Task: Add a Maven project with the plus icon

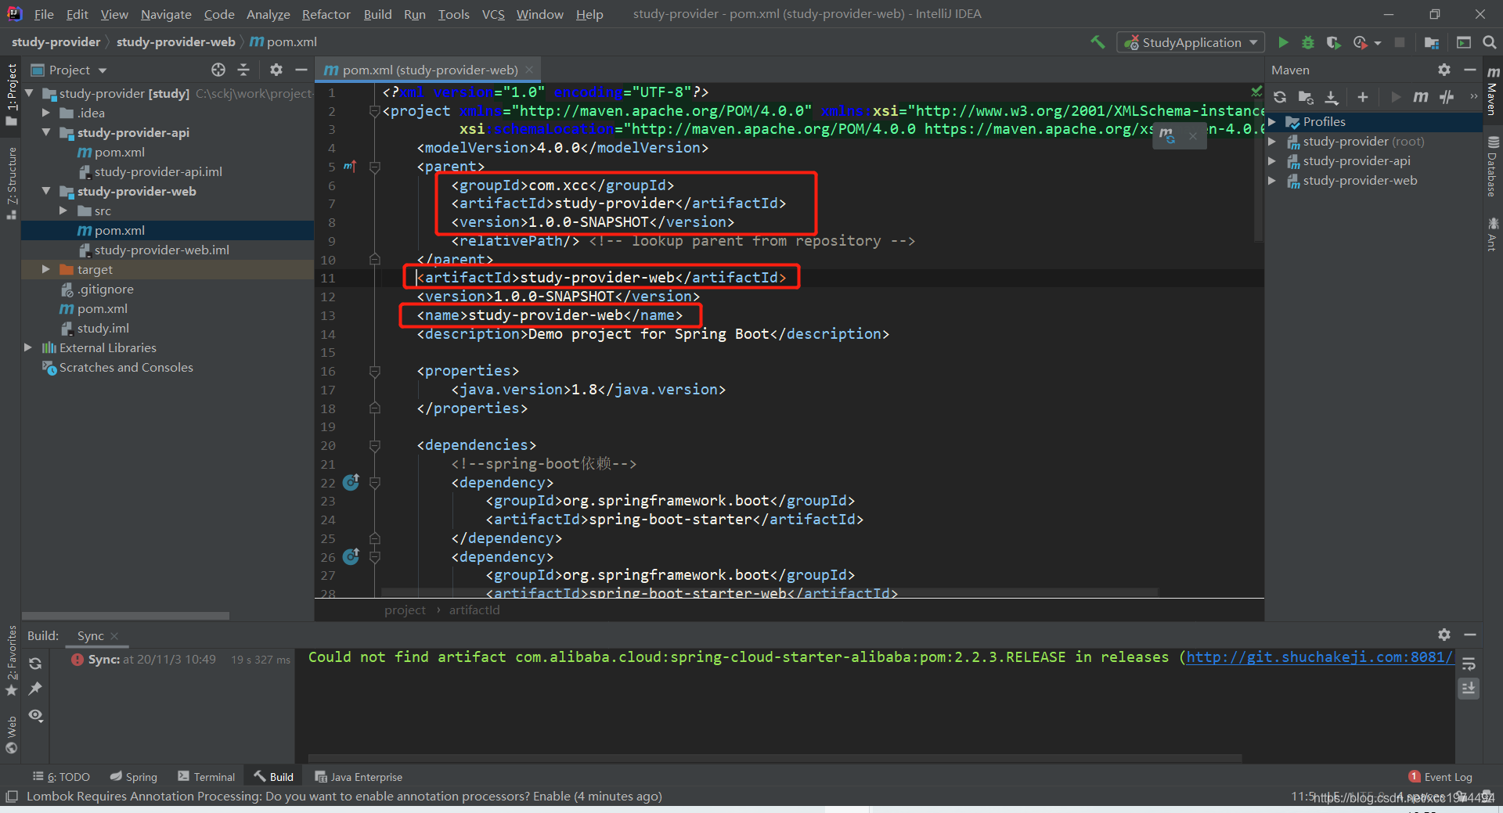Action: click(1363, 97)
